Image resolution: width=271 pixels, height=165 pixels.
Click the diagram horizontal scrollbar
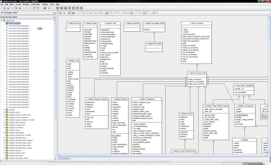[x=163, y=155]
